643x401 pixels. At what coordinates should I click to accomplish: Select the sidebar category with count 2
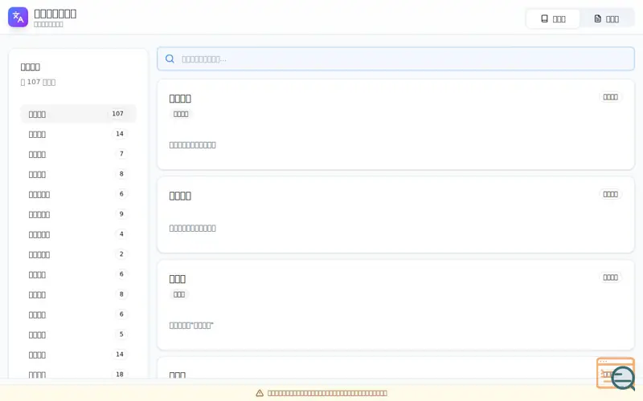78,254
